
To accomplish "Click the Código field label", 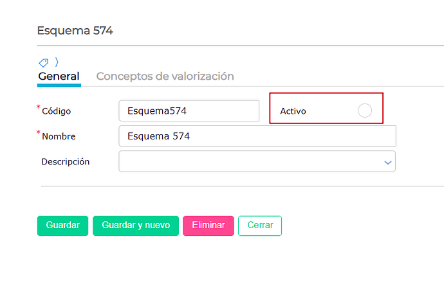I will pos(57,111).
